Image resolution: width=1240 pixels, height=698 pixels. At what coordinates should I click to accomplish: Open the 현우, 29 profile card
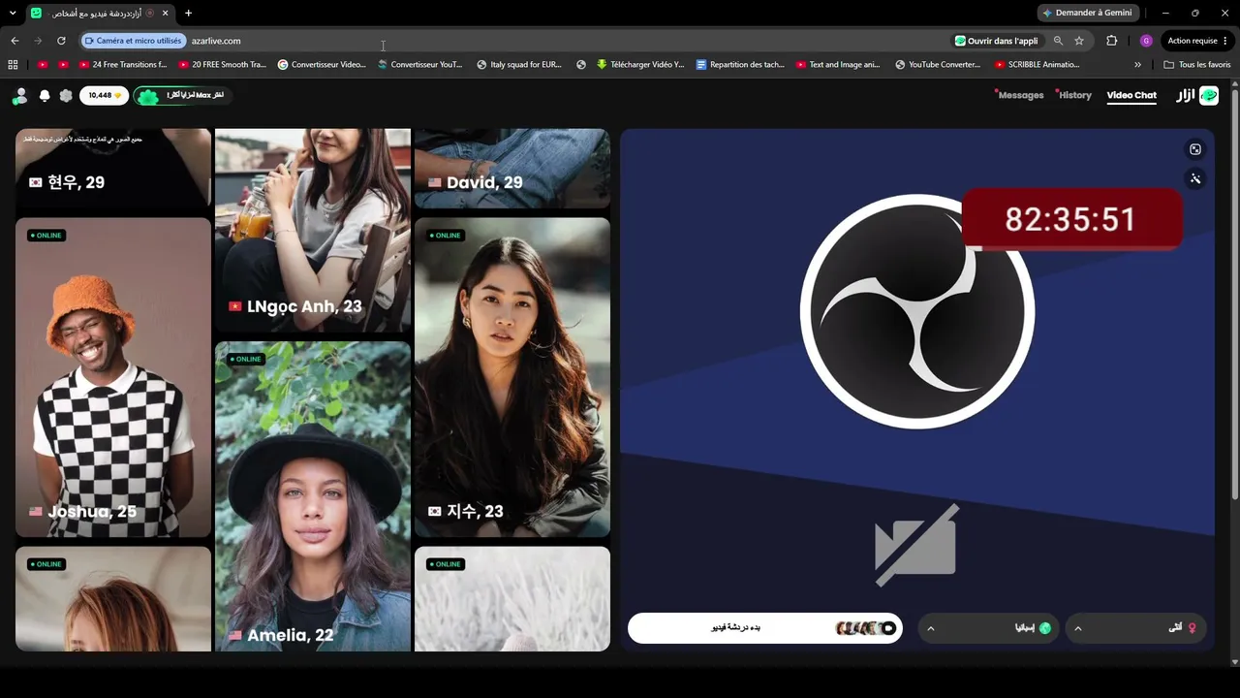113,168
